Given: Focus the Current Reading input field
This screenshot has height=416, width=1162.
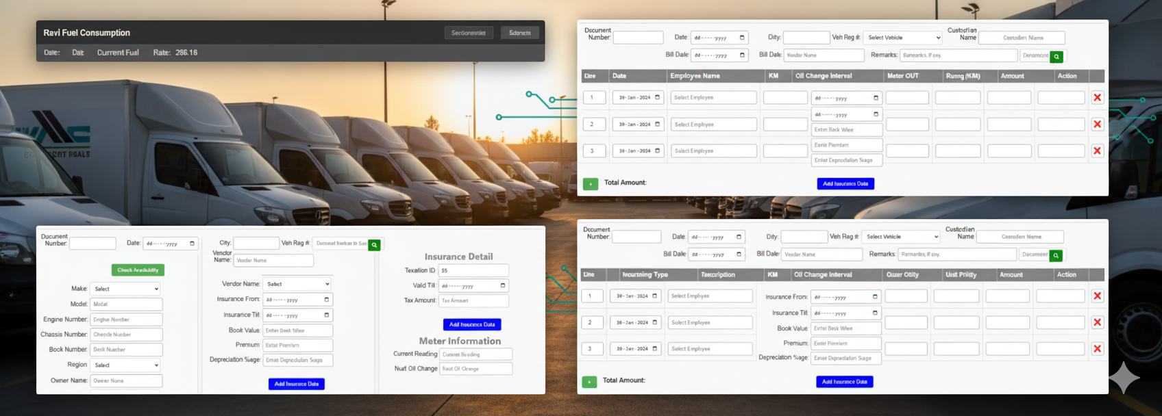Looking at the screenshot, I should (x=475, y=354).
